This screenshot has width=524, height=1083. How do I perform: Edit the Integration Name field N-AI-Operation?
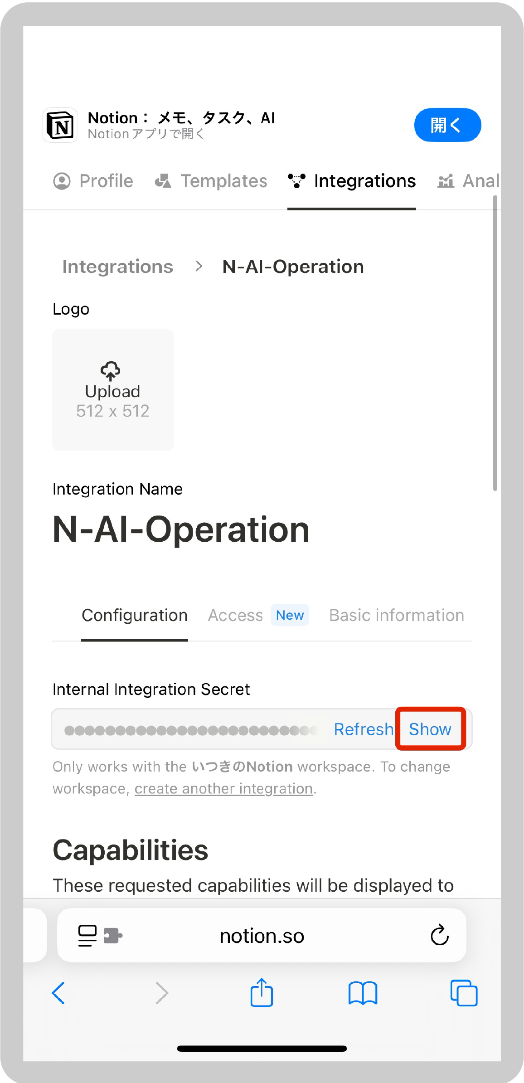tap(181, 529)
